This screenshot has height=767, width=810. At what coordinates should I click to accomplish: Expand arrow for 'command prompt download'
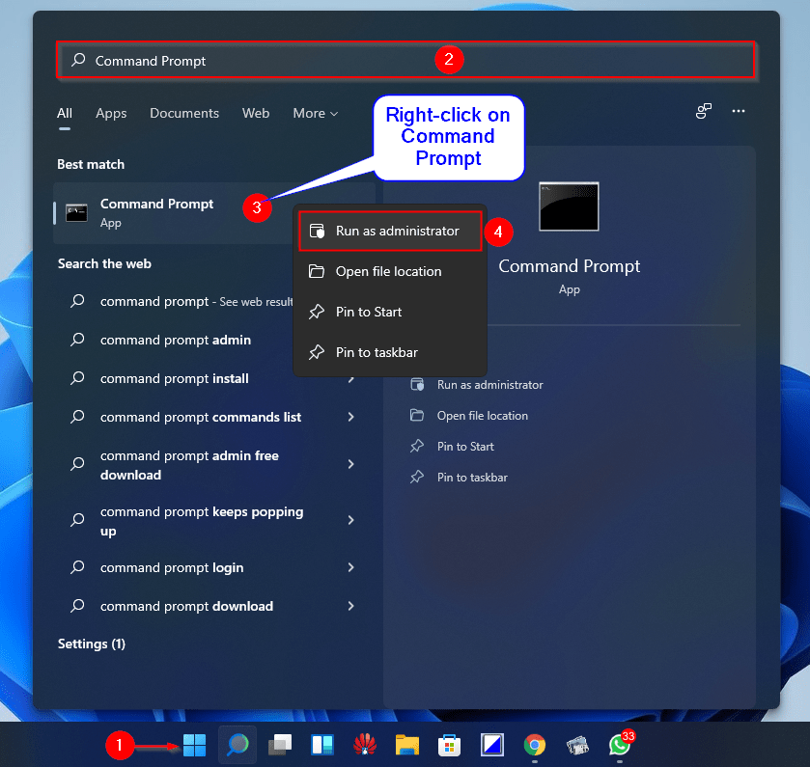[x=351, y=606]
